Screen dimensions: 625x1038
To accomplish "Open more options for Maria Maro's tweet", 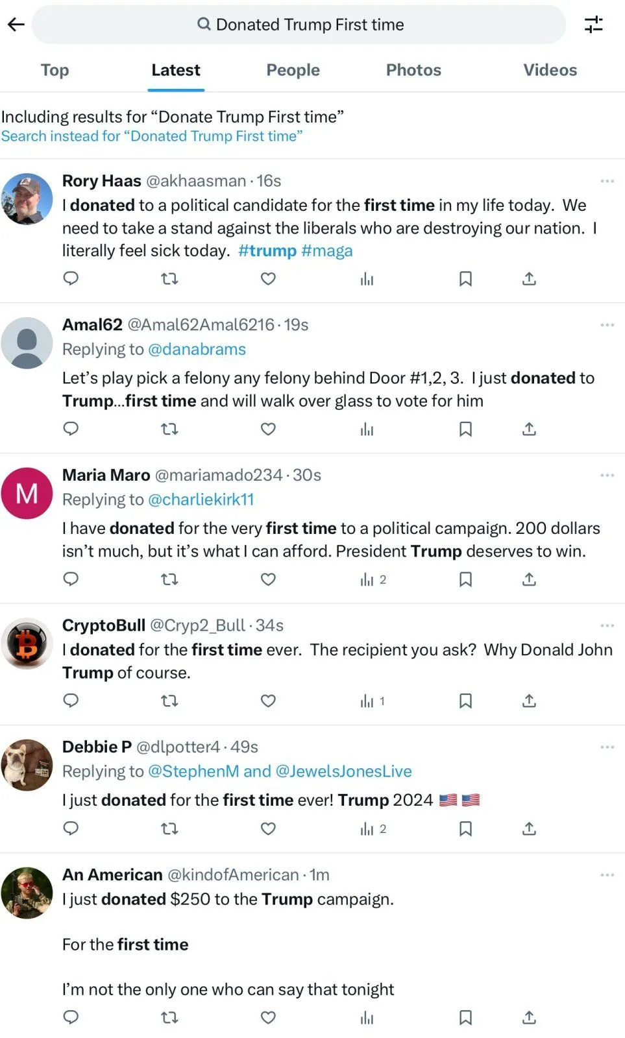I will pos(607,476).
